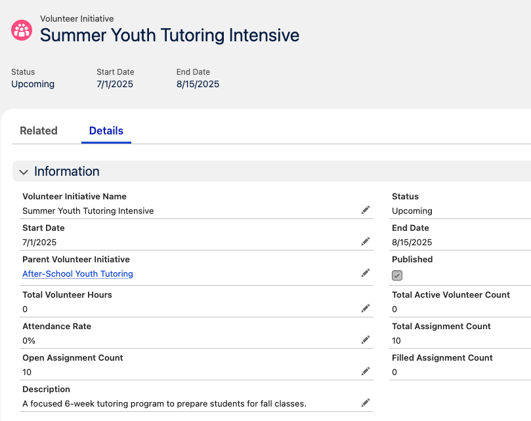
Task: Toggle the Published checkbox
Action: tap(396, 275)
